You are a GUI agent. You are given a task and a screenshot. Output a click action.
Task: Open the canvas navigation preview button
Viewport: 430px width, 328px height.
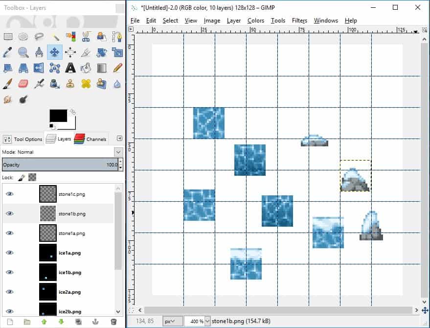425,310
